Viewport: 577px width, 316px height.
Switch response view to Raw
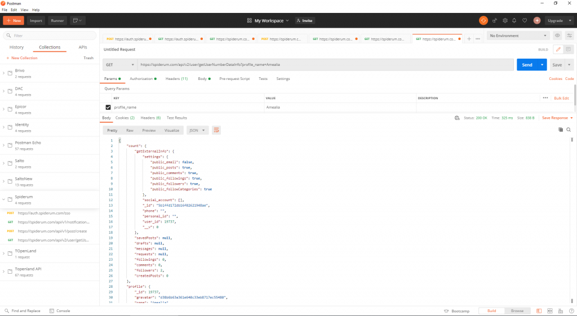(130, 130)
